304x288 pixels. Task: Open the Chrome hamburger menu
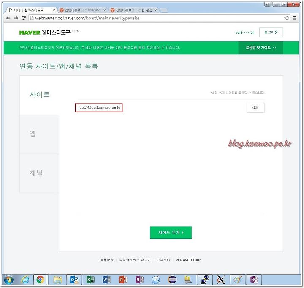(x=294, y=18)
